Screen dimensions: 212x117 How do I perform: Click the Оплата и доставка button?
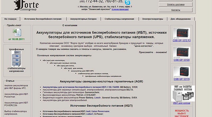[175, 4]
